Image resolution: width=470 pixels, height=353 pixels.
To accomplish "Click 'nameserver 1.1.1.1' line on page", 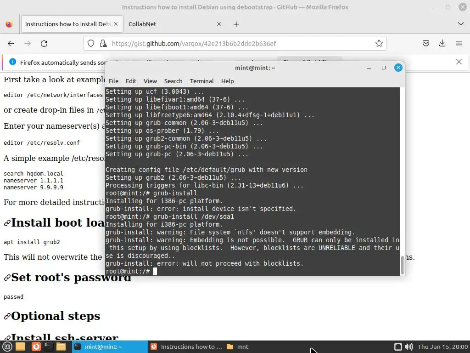I will coord(34,180).
